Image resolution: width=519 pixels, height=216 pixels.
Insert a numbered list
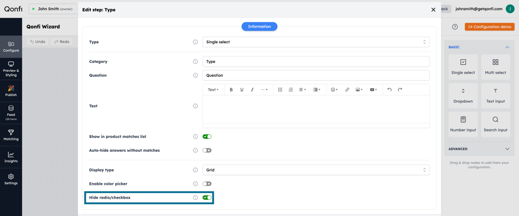click(x=291, y=89)
